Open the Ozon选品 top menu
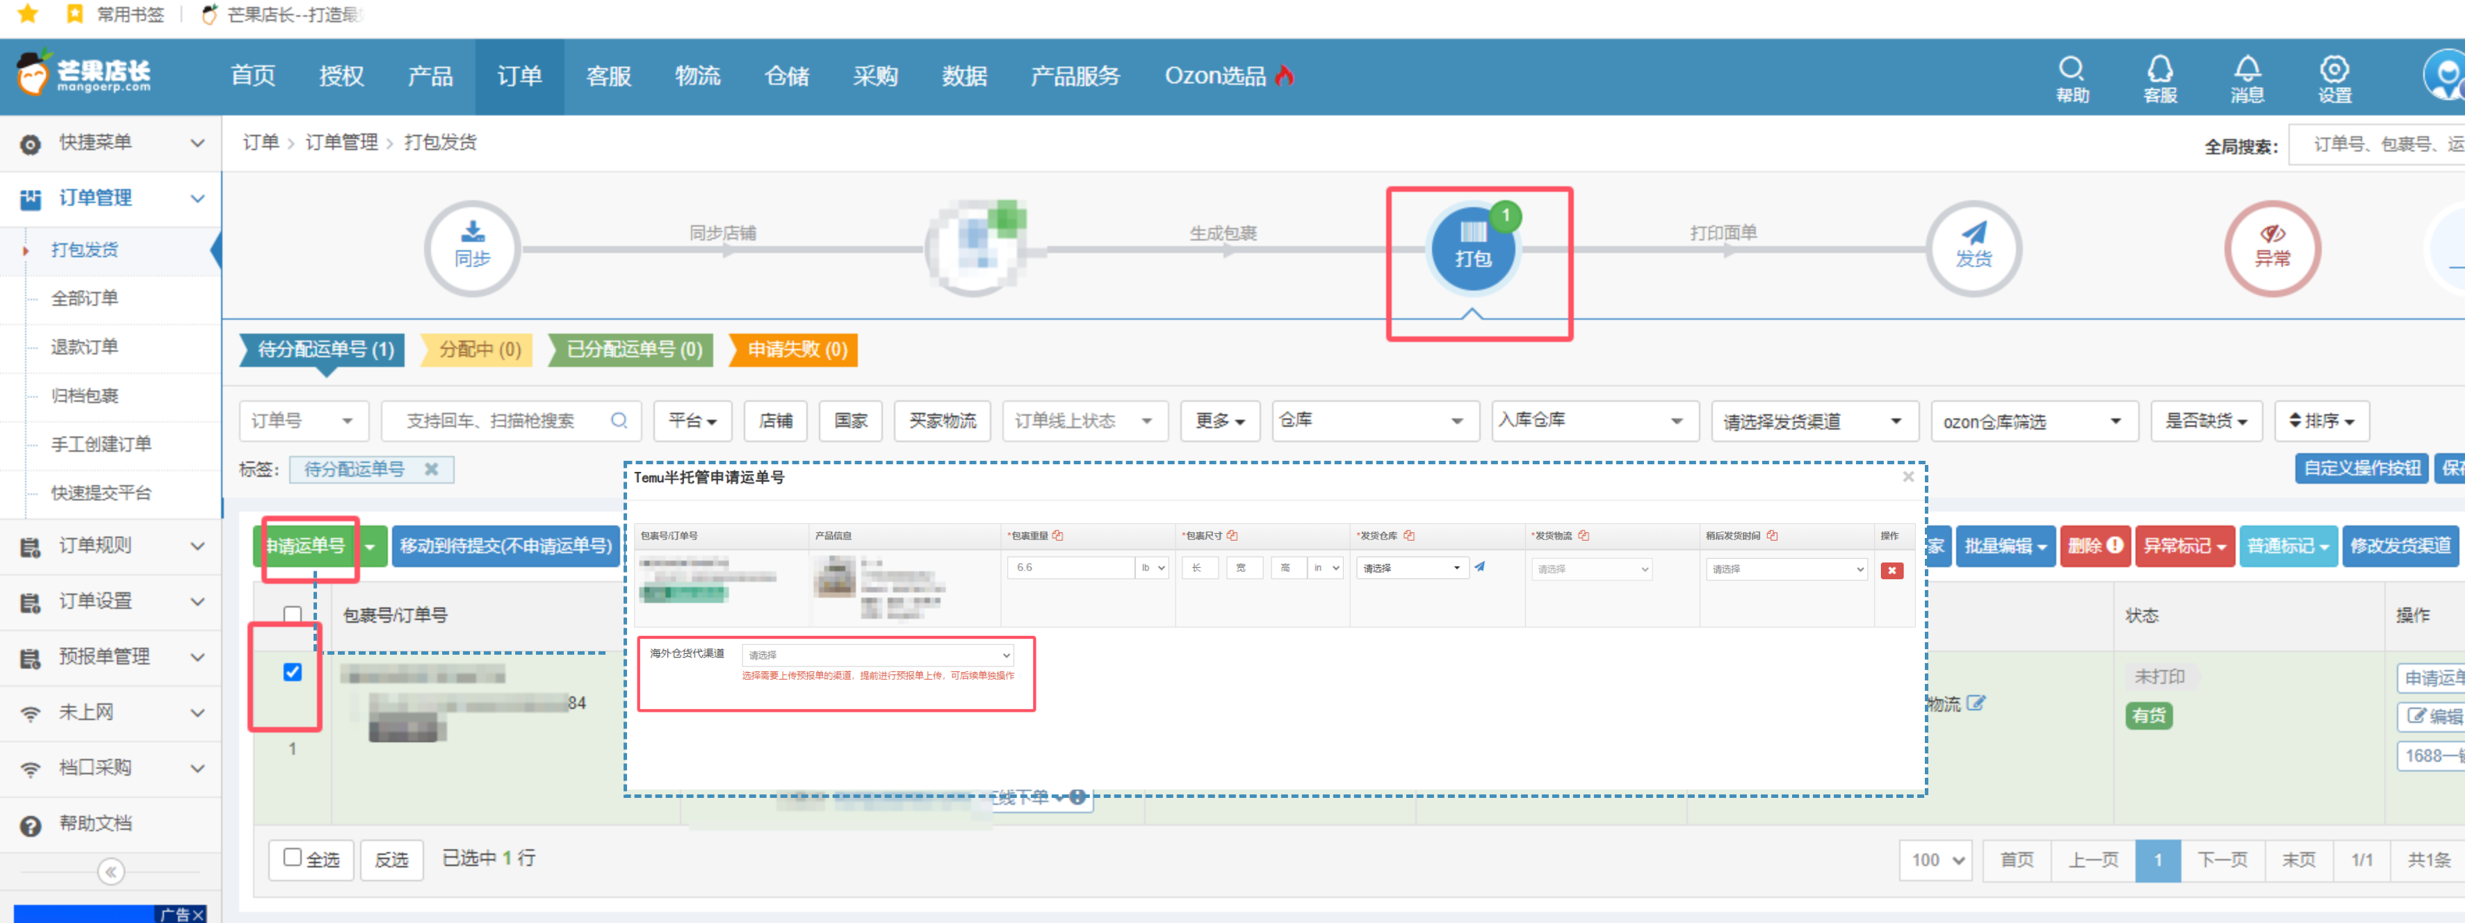The height and width of the screenshot is (923, 2465). coord(1230,76)
